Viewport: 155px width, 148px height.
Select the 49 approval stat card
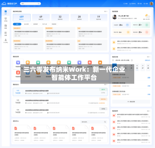click(x=41, y=18)
